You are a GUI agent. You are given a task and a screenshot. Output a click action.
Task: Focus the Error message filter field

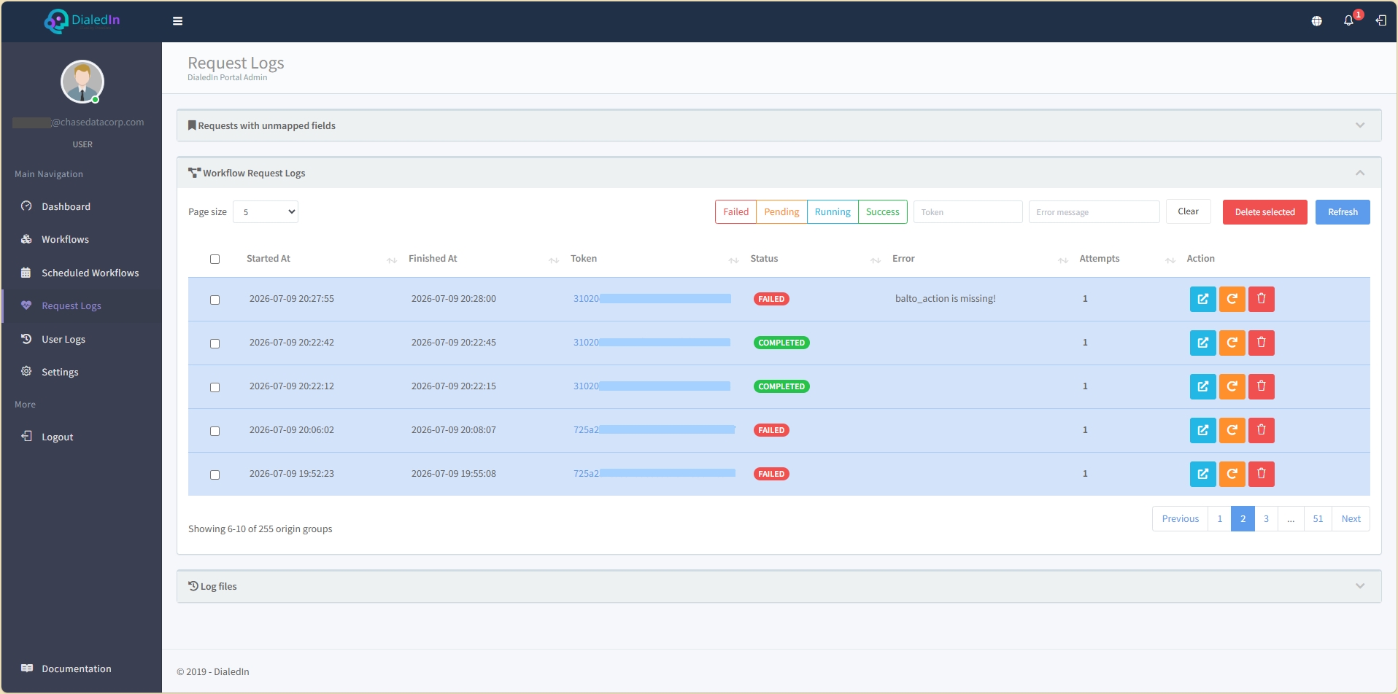(1094, 212)
